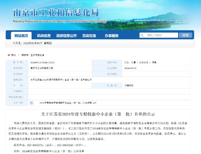Download the 2024年度省级专精特新中小企业 PDF file
Viewport: 201px width, 154px height.
[x=68, y=103]
